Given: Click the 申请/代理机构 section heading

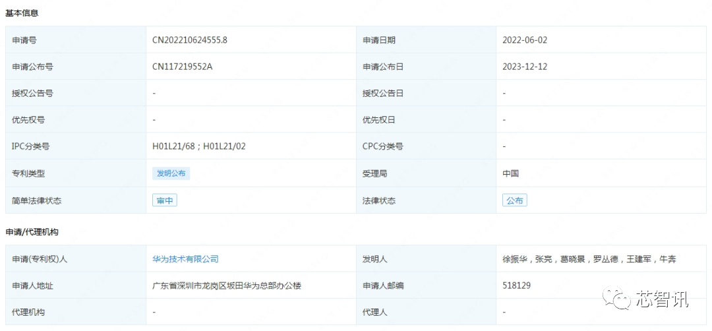Looking at the screenshot, I should pyautogui.click(x=32, y=232).
